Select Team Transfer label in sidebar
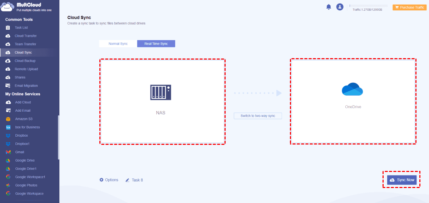The image size is (429, 203). [x=25, y=44]
